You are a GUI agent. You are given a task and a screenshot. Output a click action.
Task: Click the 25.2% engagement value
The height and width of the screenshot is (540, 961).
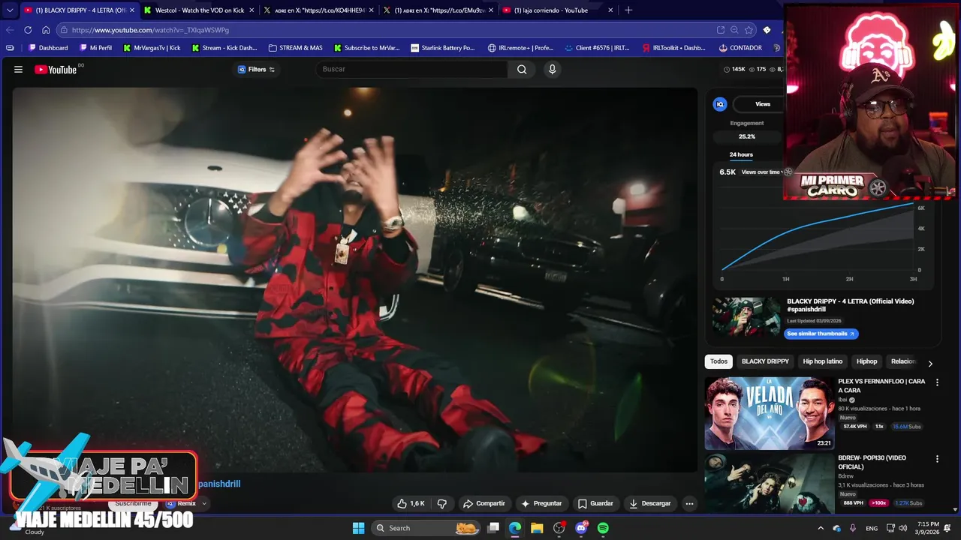746,136
